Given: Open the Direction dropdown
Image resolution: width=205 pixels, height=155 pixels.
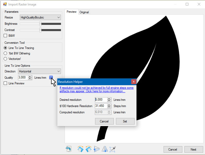Looking at the screenshot, I should [39, 71].
